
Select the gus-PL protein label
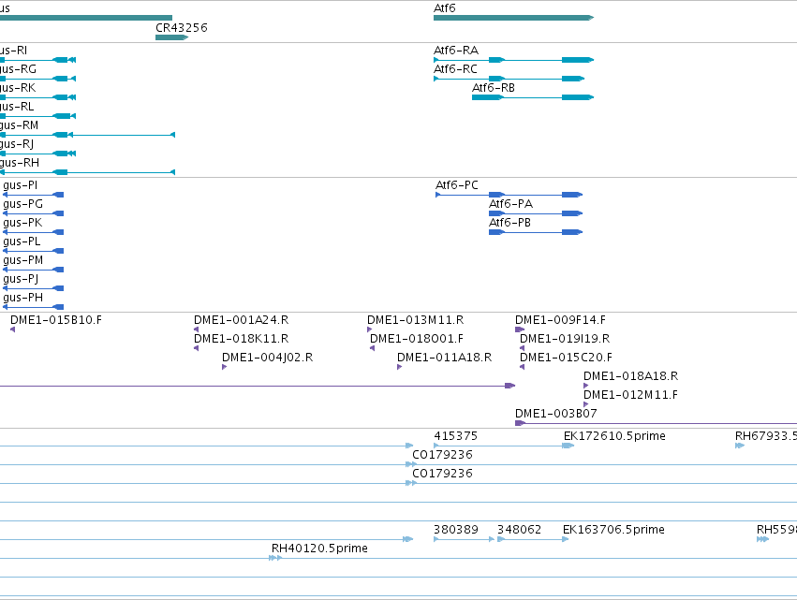pos(22,241)
